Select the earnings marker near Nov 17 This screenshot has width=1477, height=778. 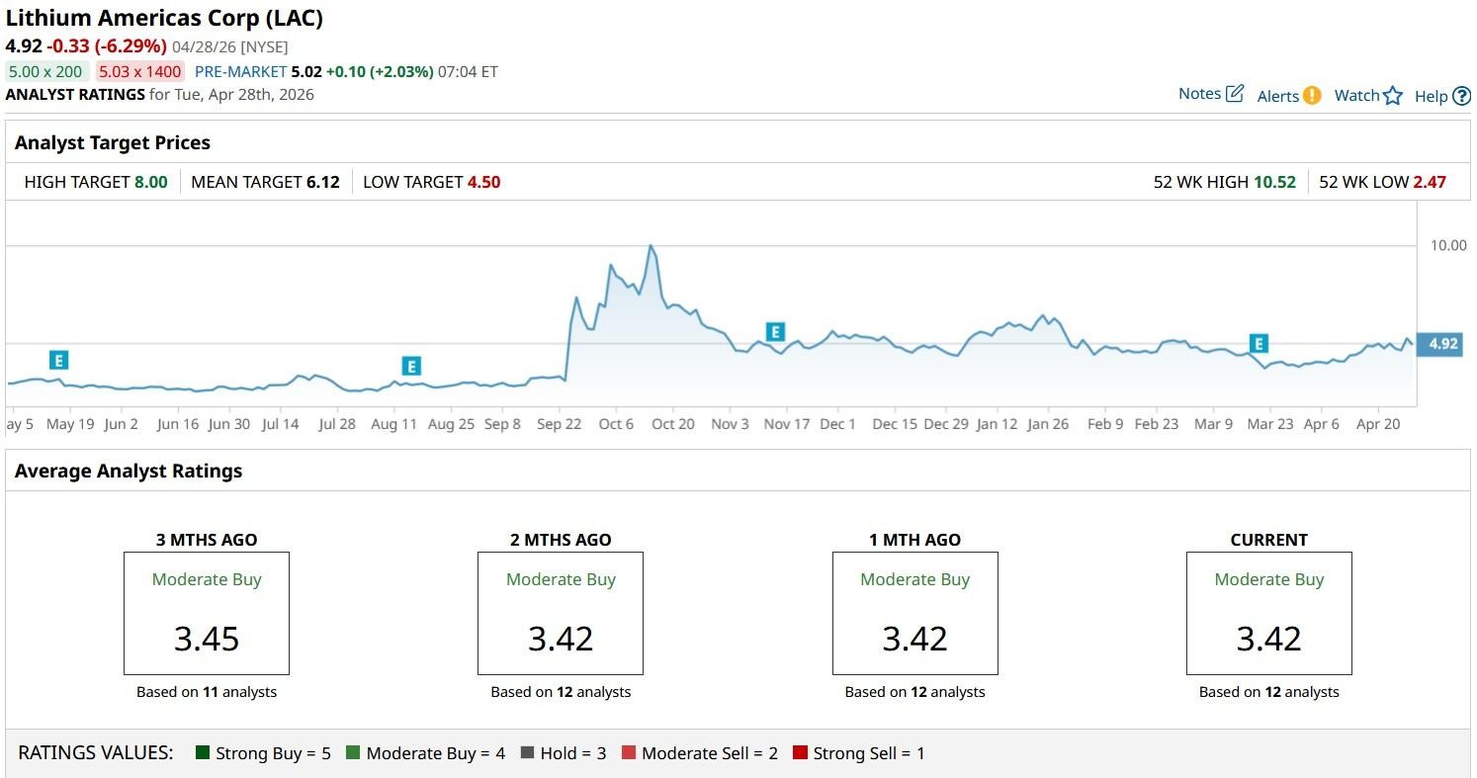[x=775, y=332]
